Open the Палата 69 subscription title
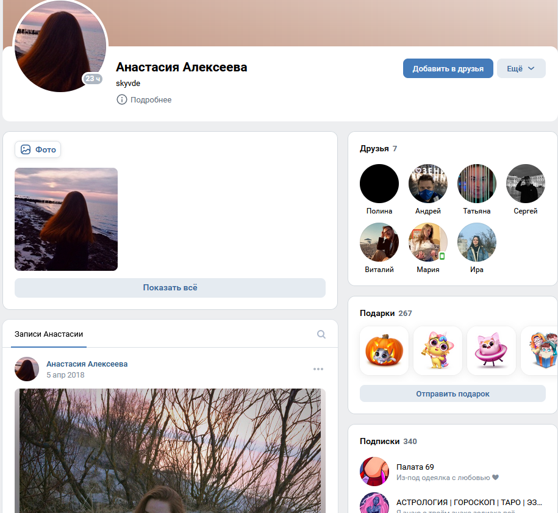Viewport: 558px width, 513px height. point(415,467)
